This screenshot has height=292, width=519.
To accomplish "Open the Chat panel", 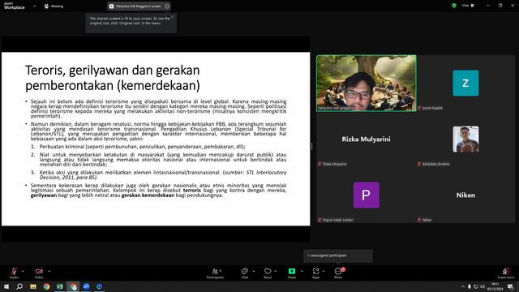I will point(245,273).
